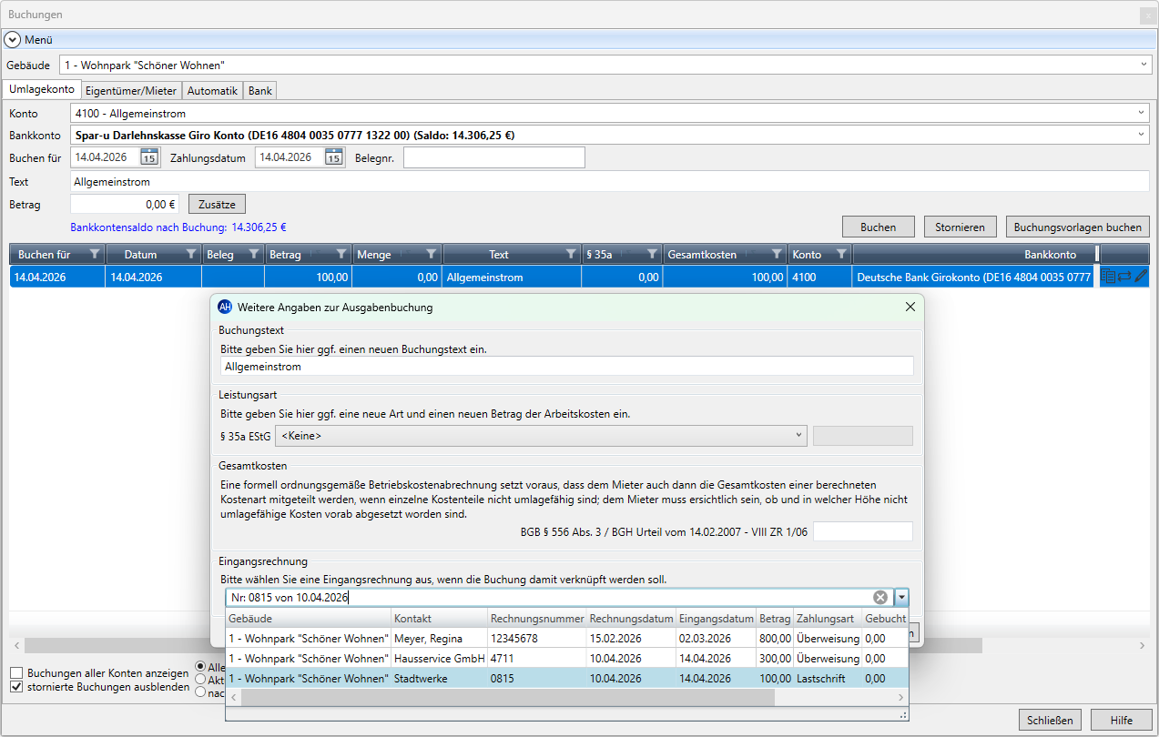1159x737 pixels.
Task: Click Kontakt column header in invoice list
Action: pos(439,619)
